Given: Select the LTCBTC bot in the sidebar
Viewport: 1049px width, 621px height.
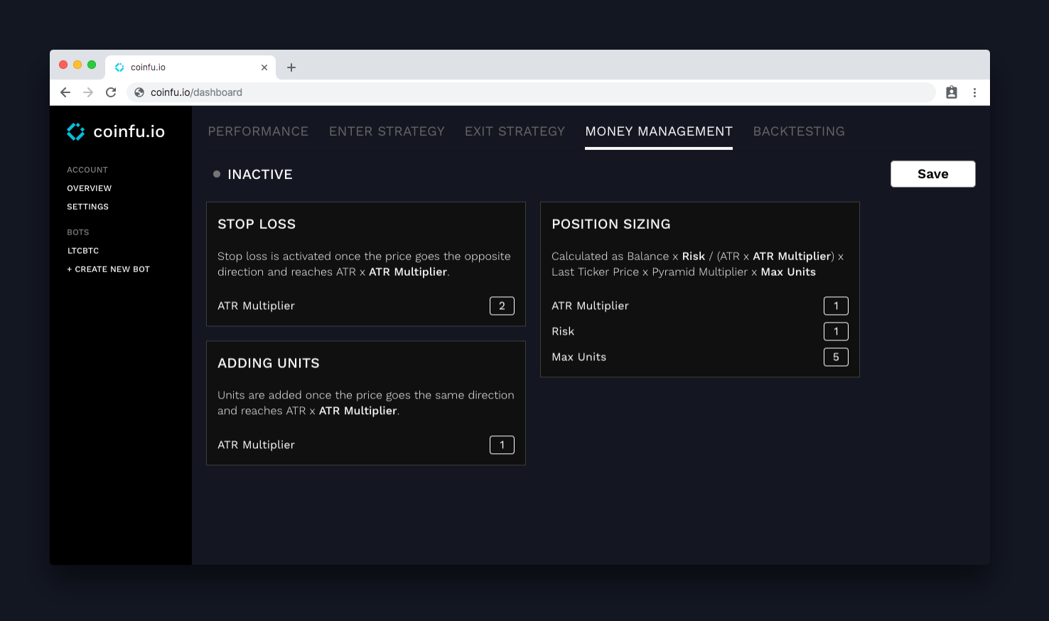Looking at the screenshot, I should click(x=82, y=250).
